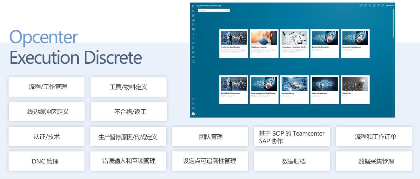Click the empty square icon in sidebar
This screenshot has width=420, height=179.
click(193, 61)
